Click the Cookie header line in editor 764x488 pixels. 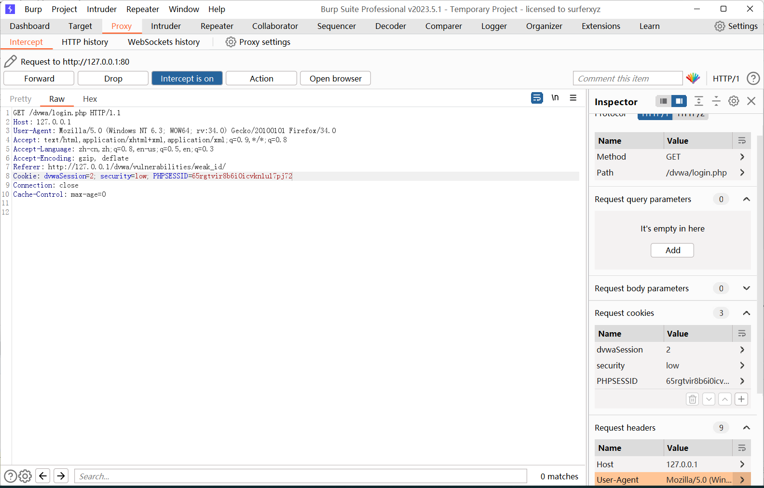click(x=296, y=176)
